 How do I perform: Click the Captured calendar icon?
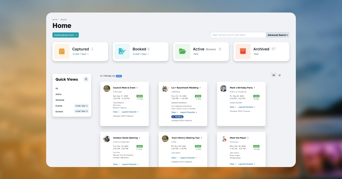(x=62, y=51)
